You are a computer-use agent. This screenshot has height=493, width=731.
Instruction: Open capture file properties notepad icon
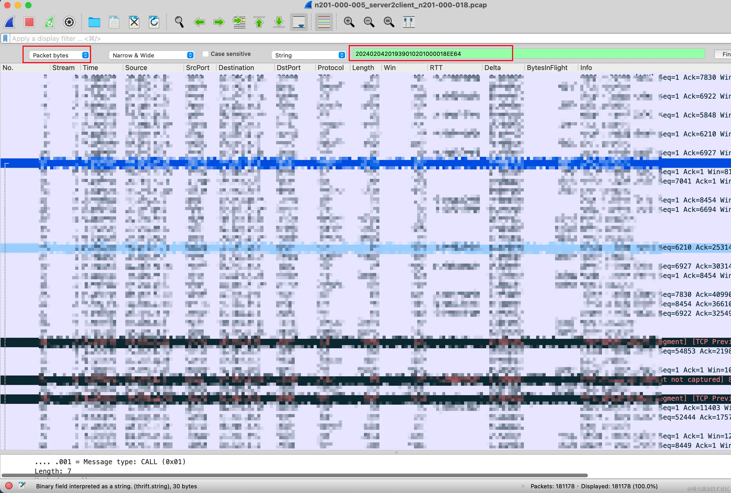22,486
